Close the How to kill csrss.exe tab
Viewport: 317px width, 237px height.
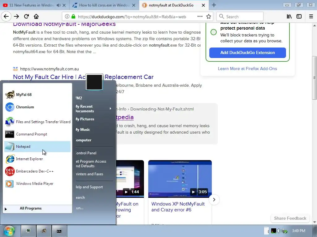pyautogui.click(x=134, y=5)
